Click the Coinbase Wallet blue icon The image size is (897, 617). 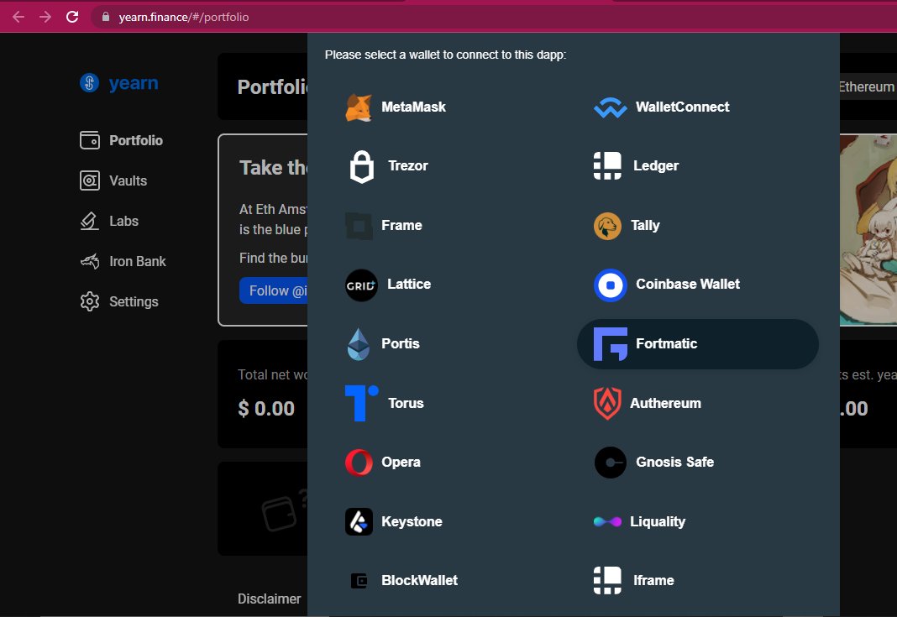click(611, 285)
